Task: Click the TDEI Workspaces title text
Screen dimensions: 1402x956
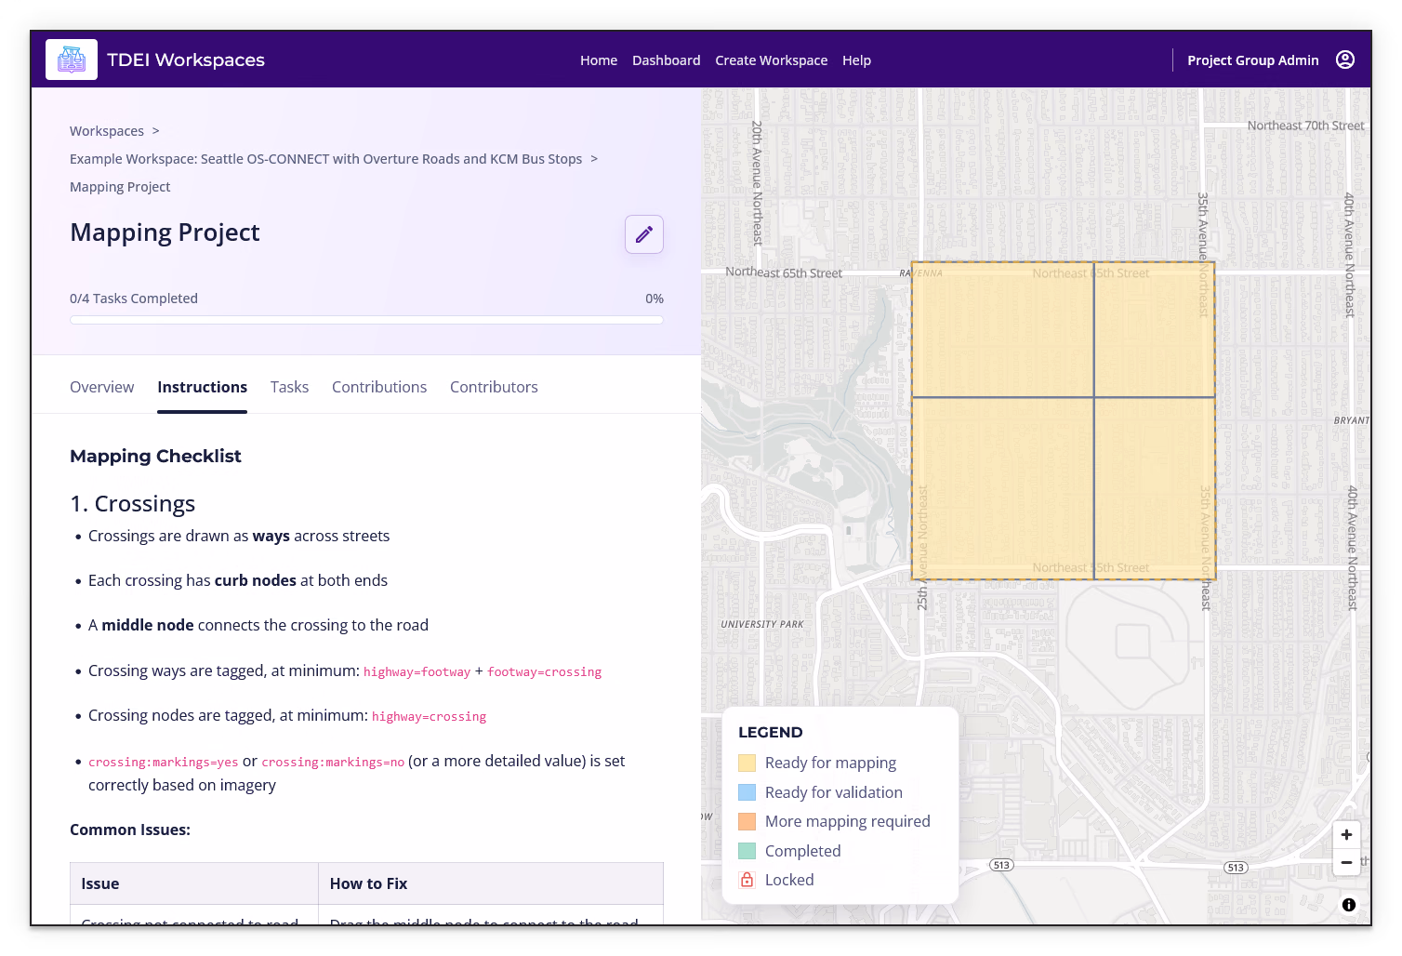Action: pos(186,60)
